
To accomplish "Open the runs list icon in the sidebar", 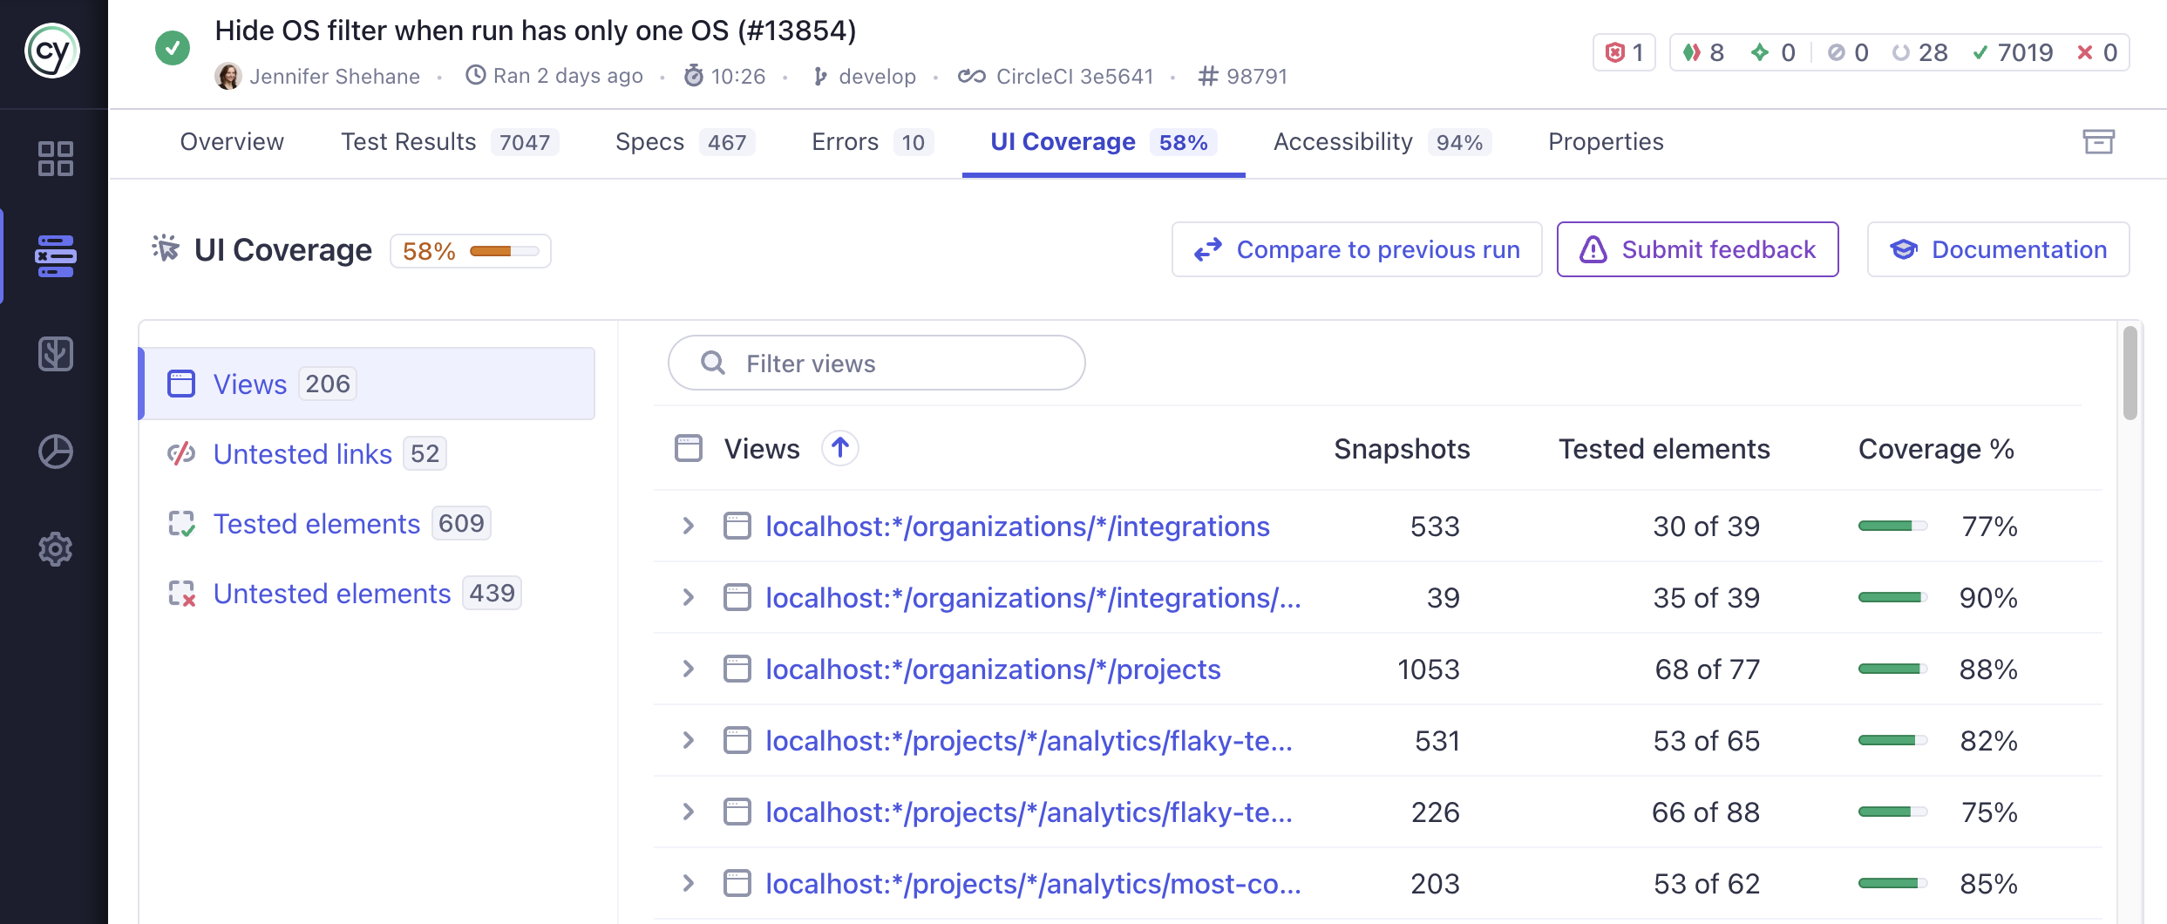I will point(55,256).
